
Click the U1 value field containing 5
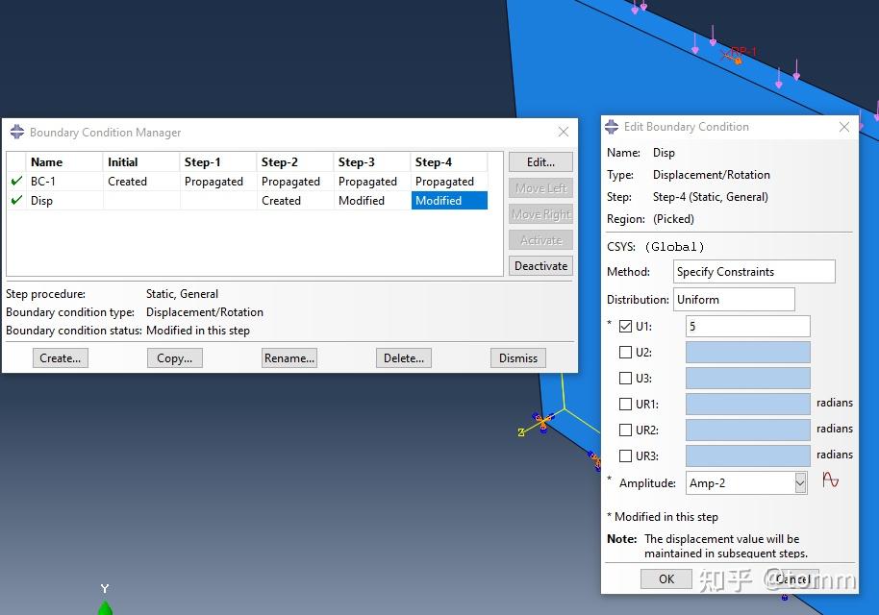tap(747, 326)
